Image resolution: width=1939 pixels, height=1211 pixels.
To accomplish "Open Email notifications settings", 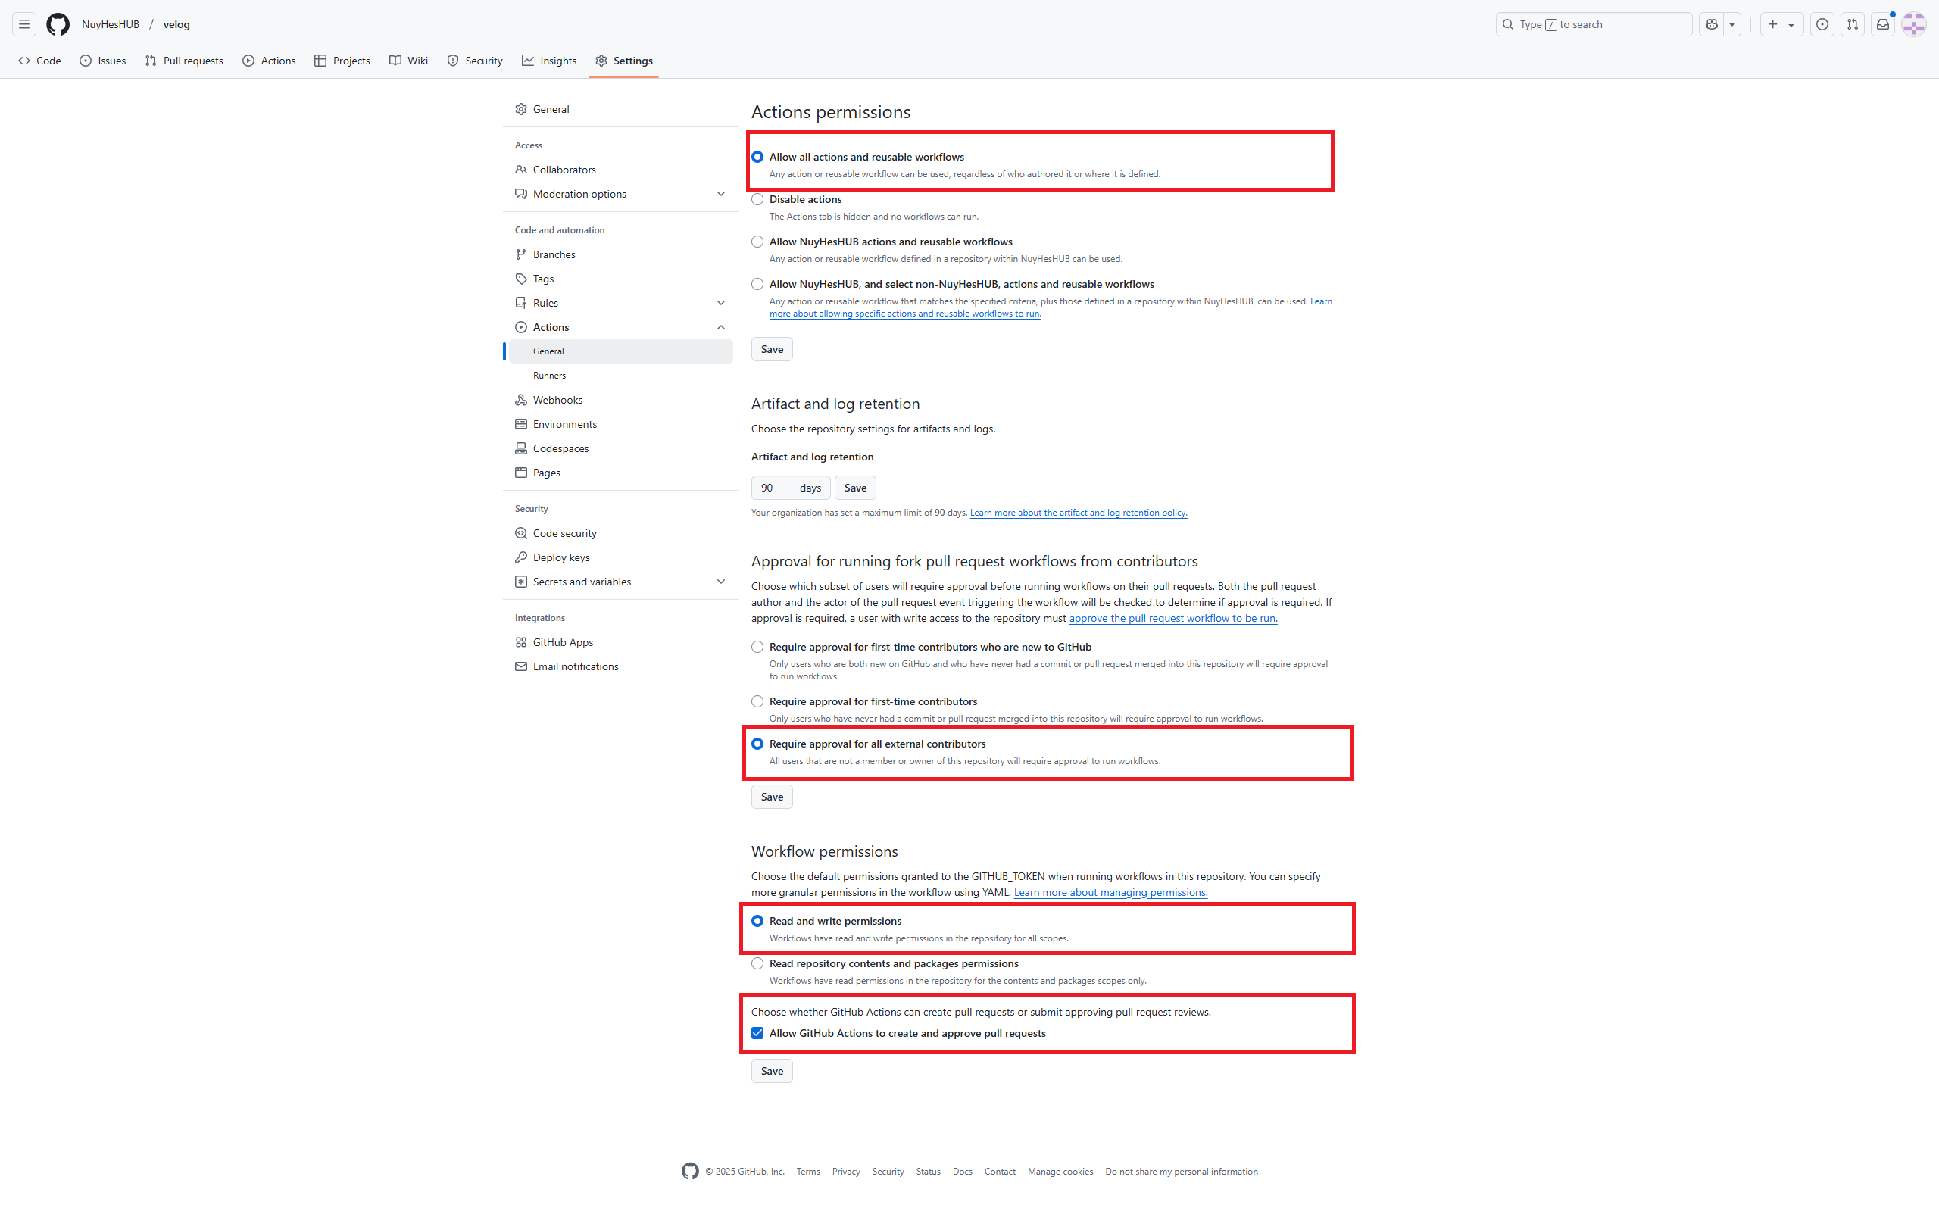I will tap(620, 666).
